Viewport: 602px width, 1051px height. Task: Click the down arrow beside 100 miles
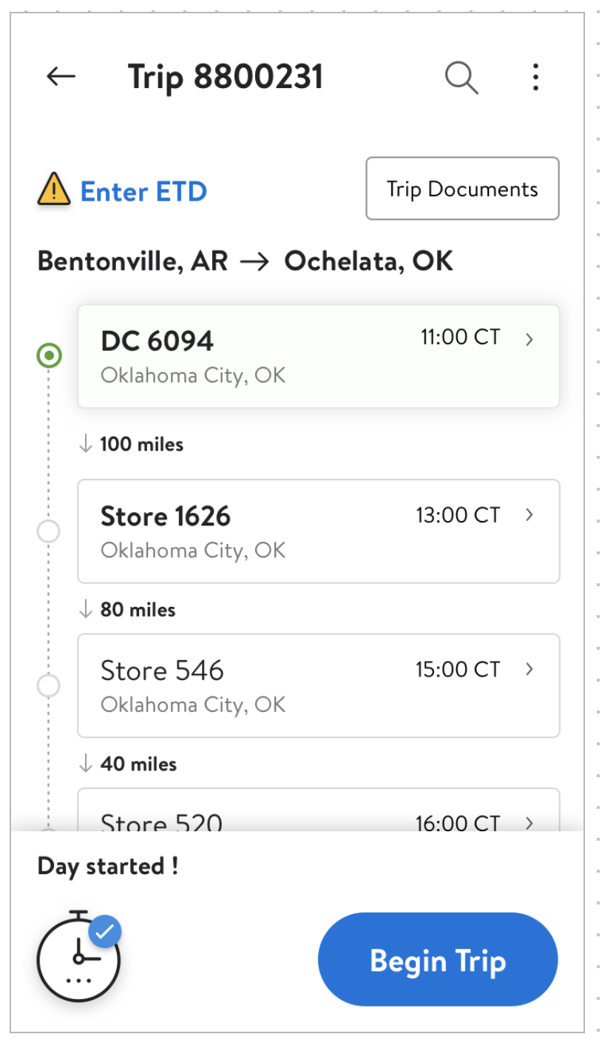(x=86, y=443)
